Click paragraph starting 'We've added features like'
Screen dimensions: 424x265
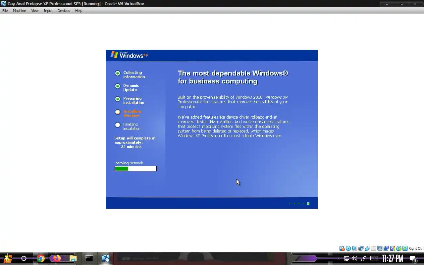click(x=234, y=127)
